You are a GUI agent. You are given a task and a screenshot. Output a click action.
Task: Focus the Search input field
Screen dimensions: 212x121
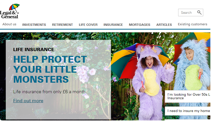coord(187,13)
